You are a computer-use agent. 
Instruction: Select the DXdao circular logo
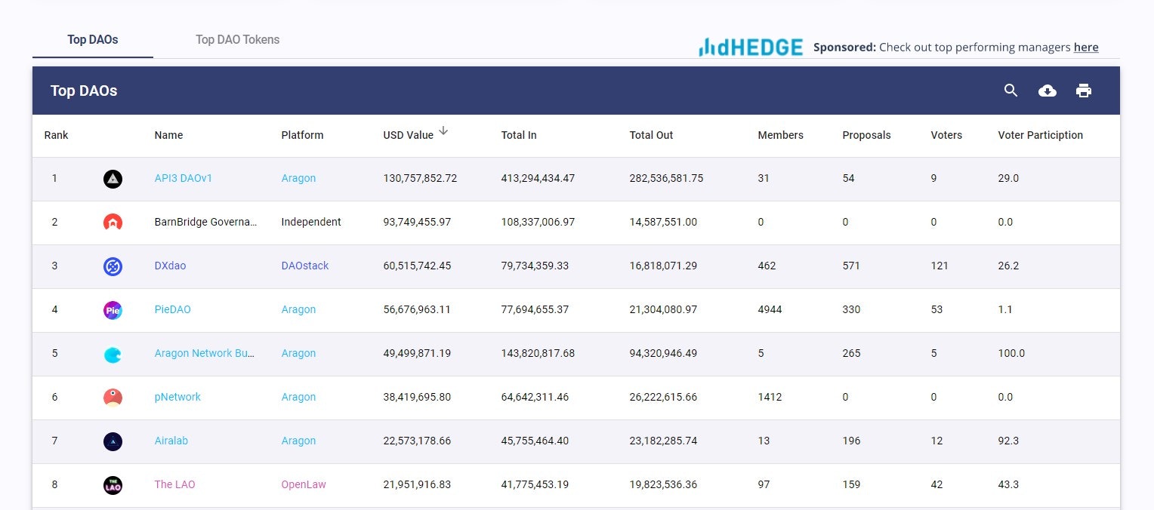click(x=113, y=266)
